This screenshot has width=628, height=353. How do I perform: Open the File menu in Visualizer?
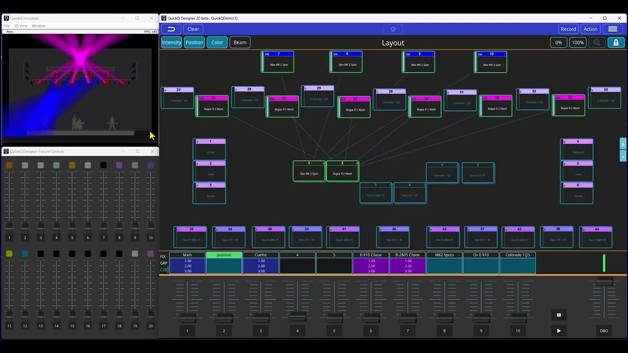(7, 26)
